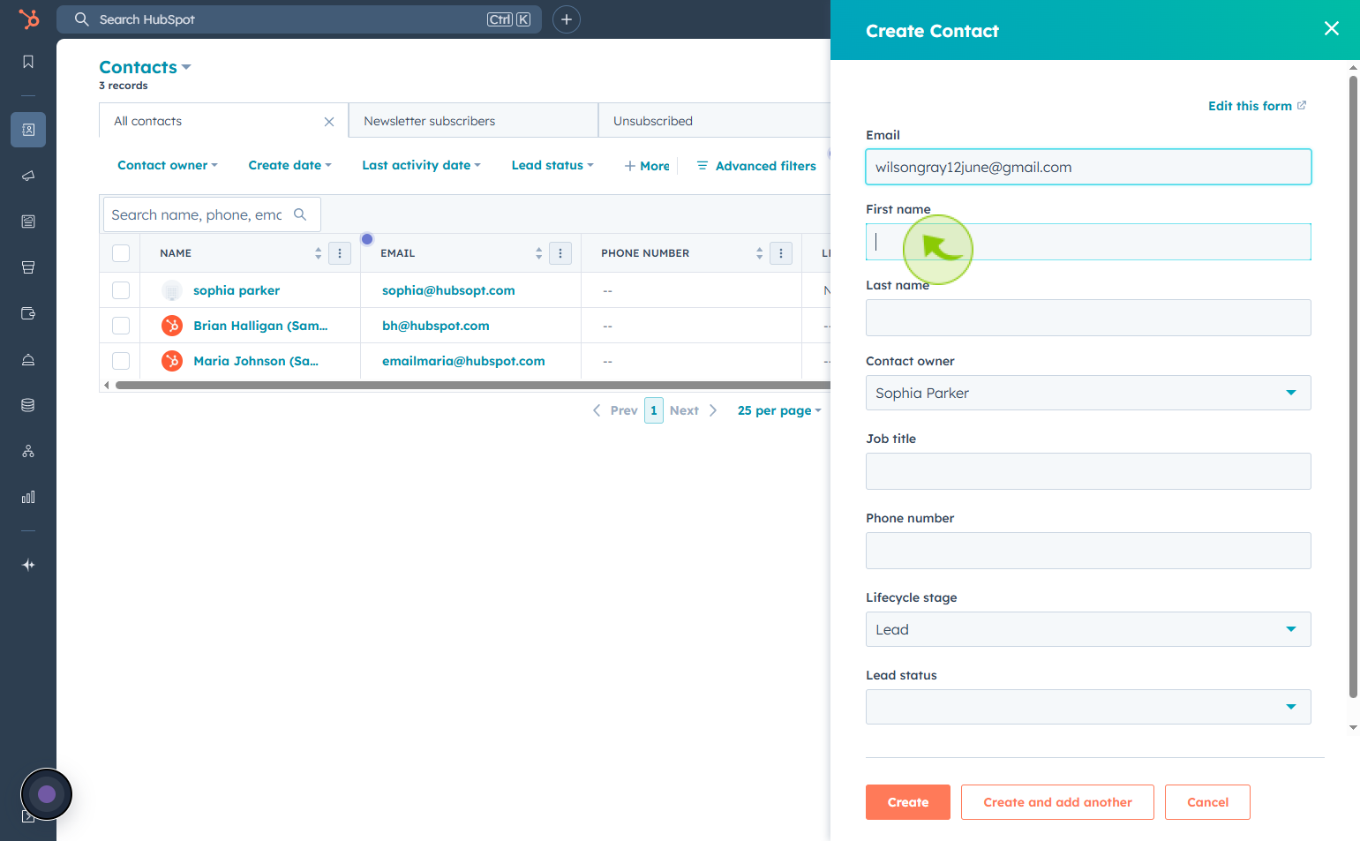Open the Breeze AI sparkle icon
The image size is (1360, 841).
pyautogui.click(x=28, y=565)
